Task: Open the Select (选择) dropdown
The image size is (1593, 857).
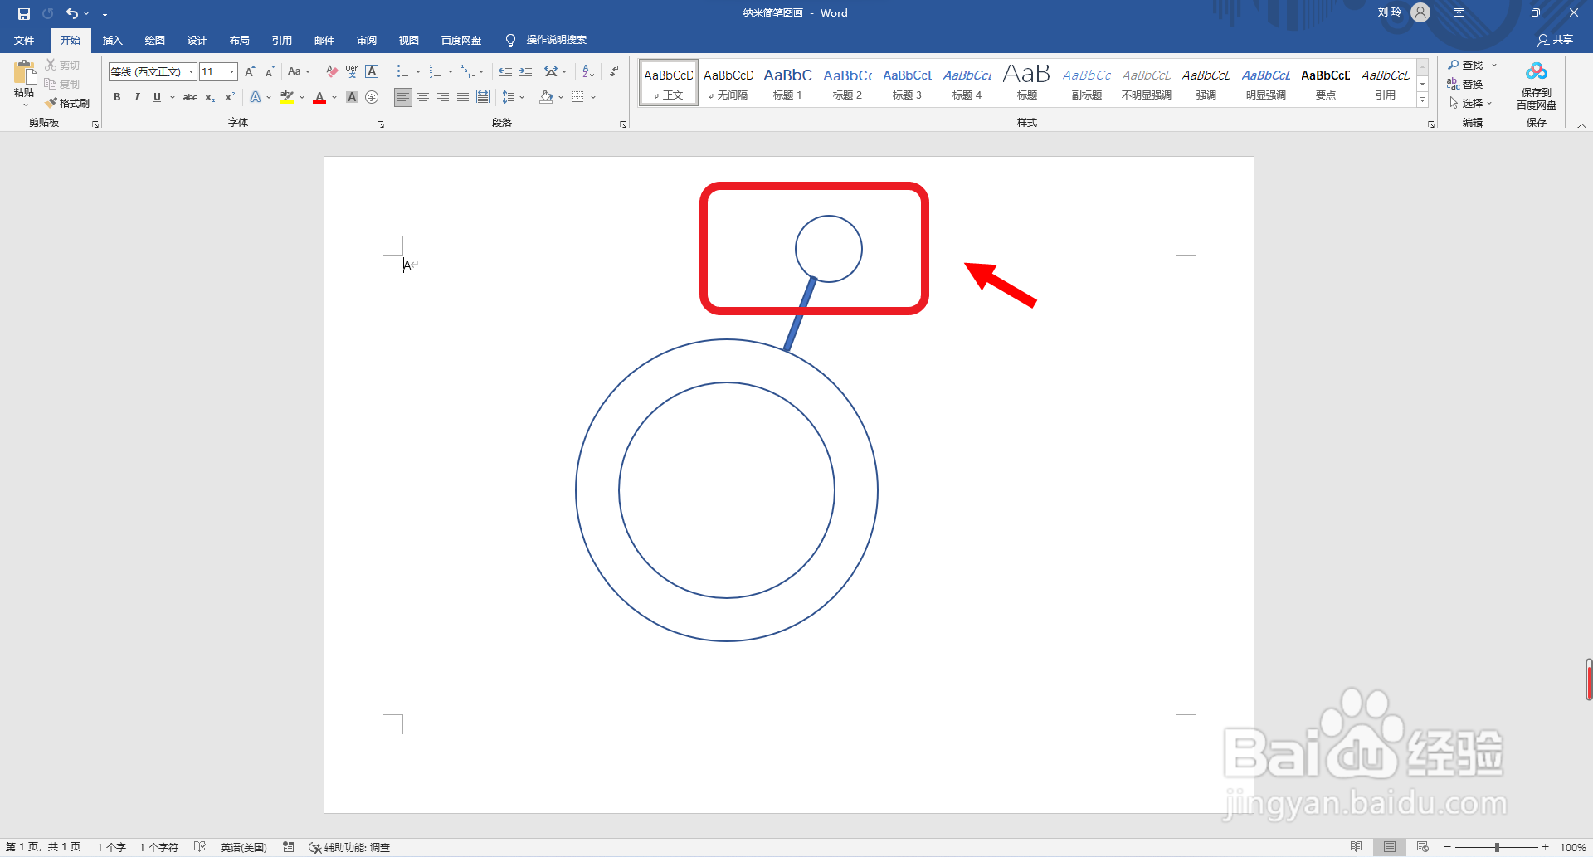Action: pyautogui.click(x=1471, y=103)
